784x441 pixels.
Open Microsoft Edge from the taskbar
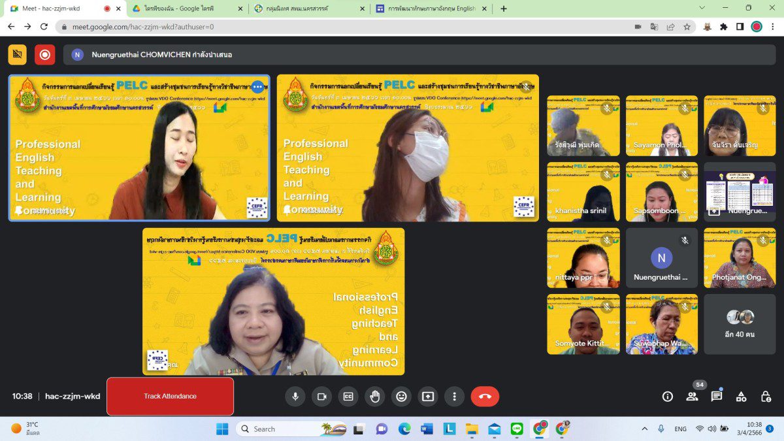[404, 429]
